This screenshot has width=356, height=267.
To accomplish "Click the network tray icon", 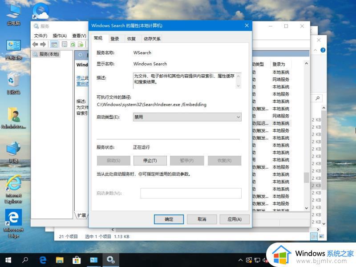I will 258,260.
